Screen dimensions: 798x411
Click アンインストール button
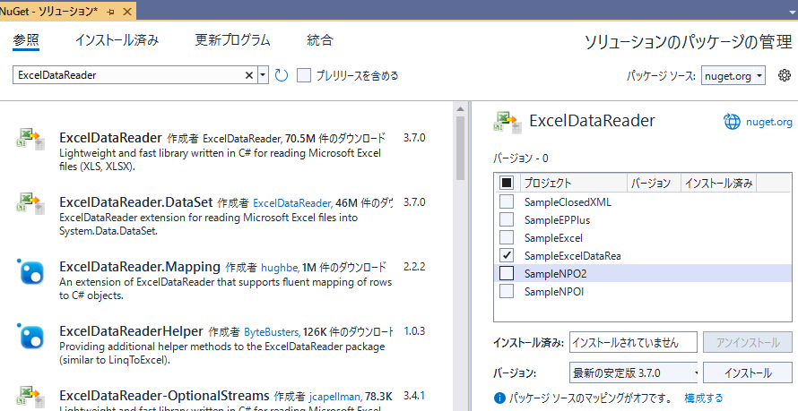coord(748,342)
